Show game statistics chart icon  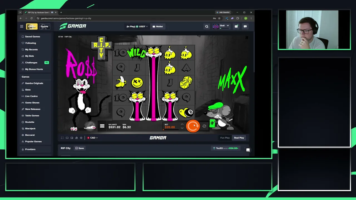(x=76, y=138)
